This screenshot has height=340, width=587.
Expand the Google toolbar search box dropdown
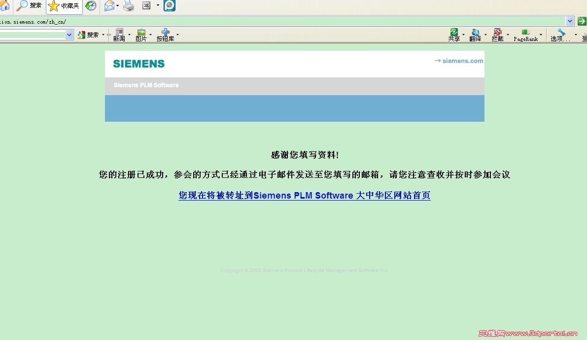click(69, 35)
